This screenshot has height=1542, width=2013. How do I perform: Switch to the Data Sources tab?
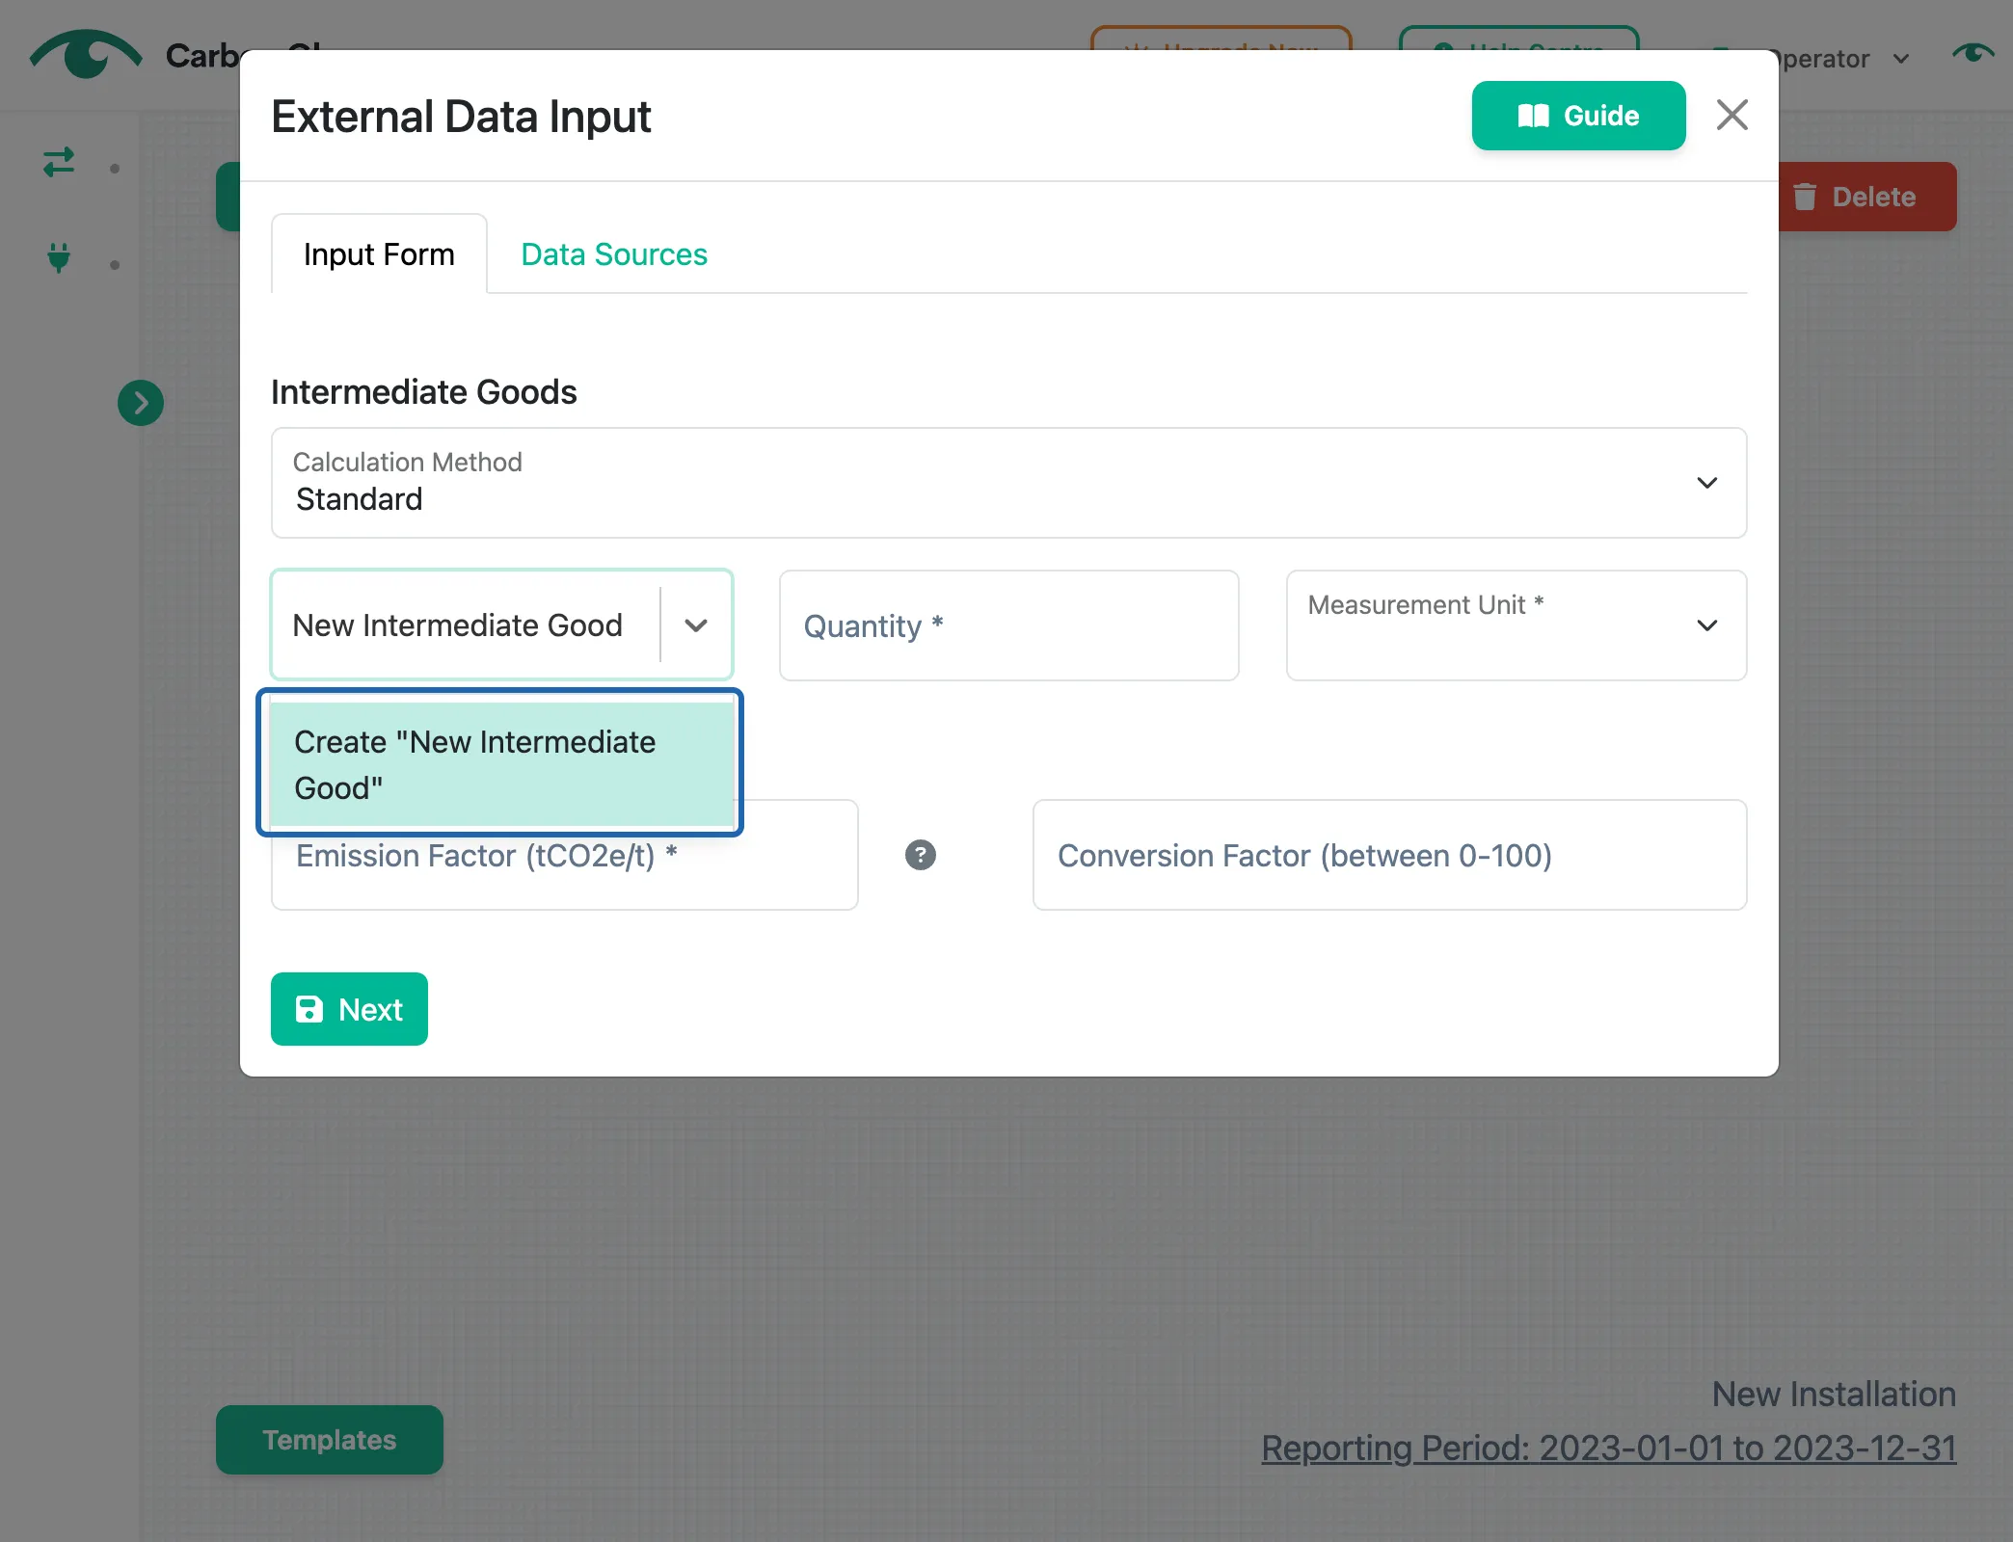click(x=614, y=254)
